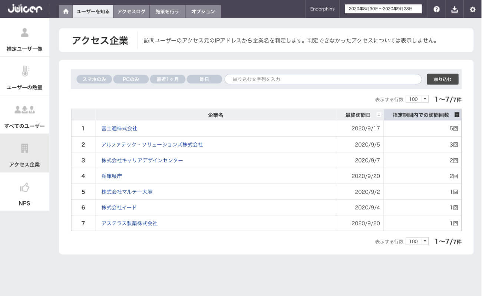Toggle the PCのみ filter

click(131, 79)
